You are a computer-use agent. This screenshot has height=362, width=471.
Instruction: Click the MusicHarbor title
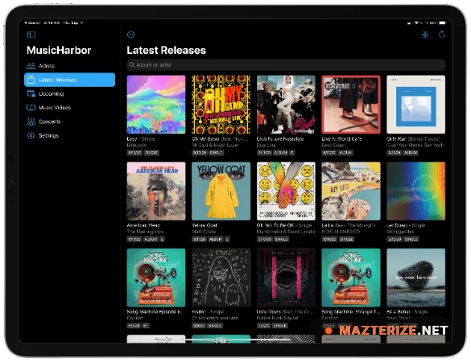click(59, 50)
